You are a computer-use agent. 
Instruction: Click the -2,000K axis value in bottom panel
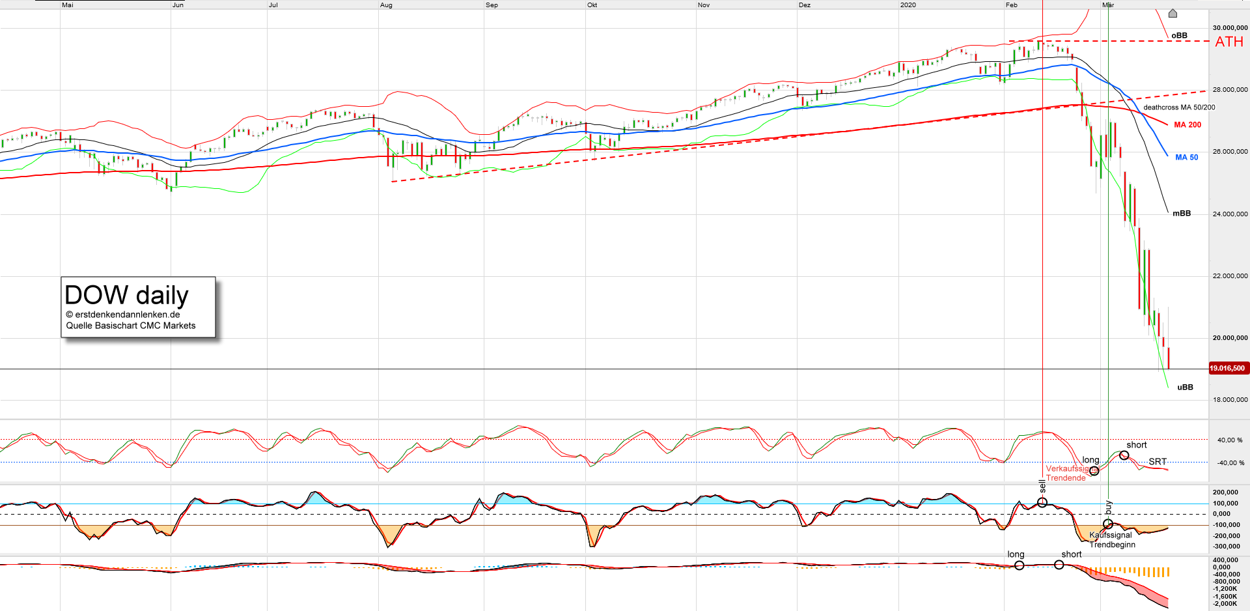[1226, 604]
